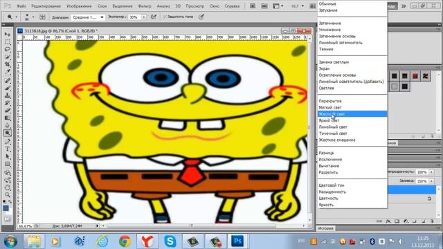Select the Clone Stamp tool
This screenshot has height=249, width=443.
point(8,95)
